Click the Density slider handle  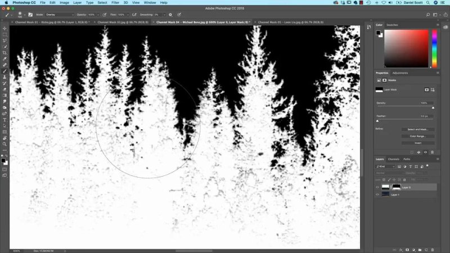tap(433, 107)
